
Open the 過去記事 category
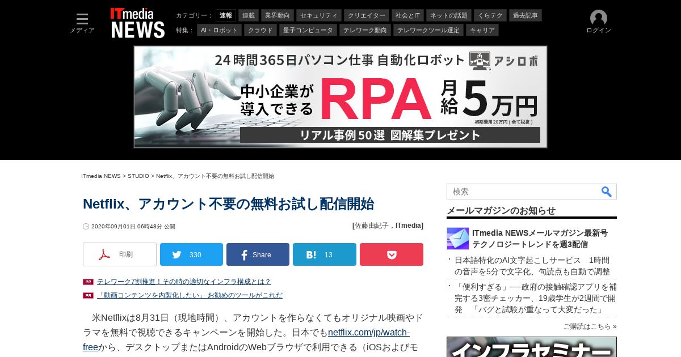tap(526, 15)
